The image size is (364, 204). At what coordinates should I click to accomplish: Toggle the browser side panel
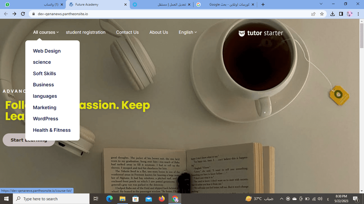pyautogui.click(x=341, y=14)
